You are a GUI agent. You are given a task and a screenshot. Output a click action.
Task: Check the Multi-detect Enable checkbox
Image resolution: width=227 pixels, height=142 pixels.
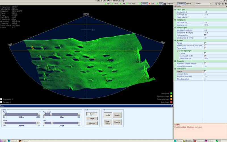pos(205,71)
